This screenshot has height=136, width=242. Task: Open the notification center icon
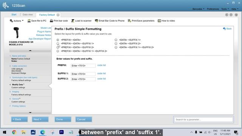(236, 132)
